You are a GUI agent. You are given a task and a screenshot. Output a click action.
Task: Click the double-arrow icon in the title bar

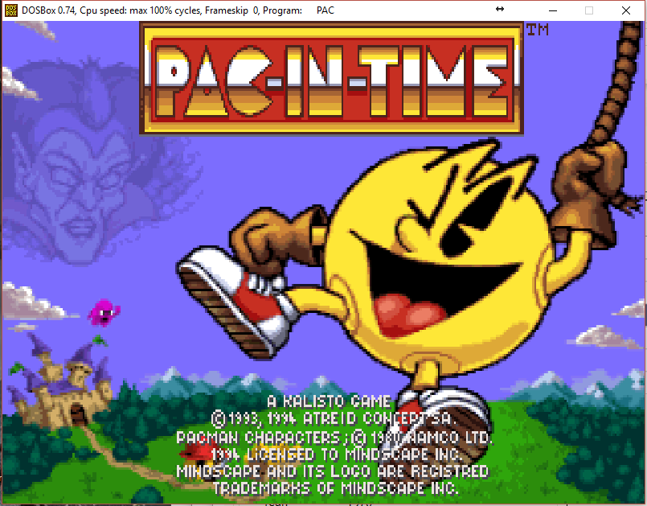500,9
